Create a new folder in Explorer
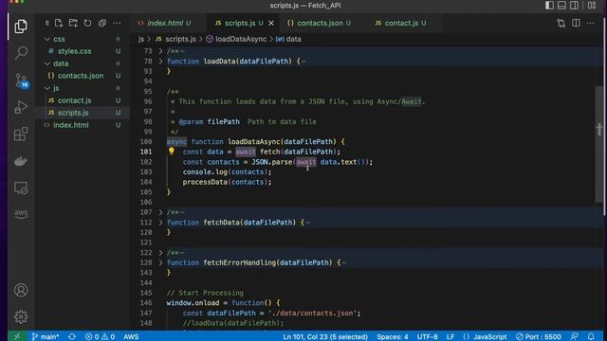This screenshot has height=341, width=607. point(73,23)
